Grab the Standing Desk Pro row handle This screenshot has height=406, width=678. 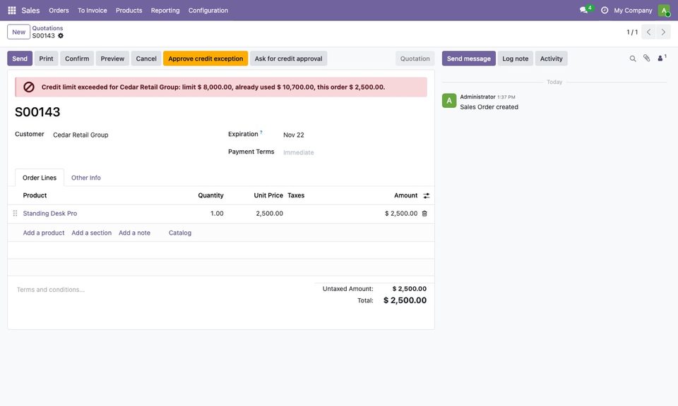(15, 213)
